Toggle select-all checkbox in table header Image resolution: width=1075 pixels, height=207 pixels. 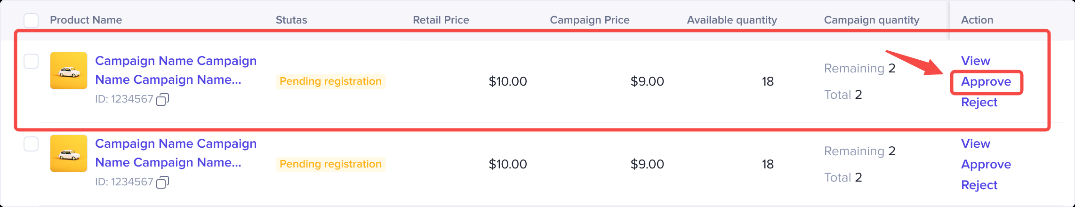tap(31, 20)
